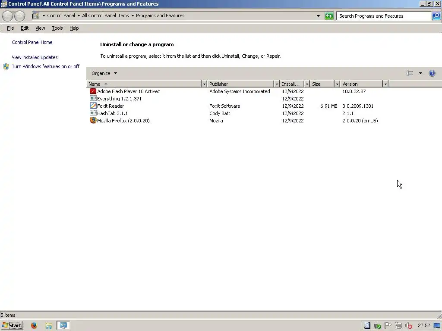Click the network tray icon
The image size is (442, 331).
point(398,326)
